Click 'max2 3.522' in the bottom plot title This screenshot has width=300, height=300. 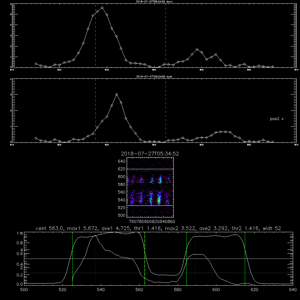180,228
